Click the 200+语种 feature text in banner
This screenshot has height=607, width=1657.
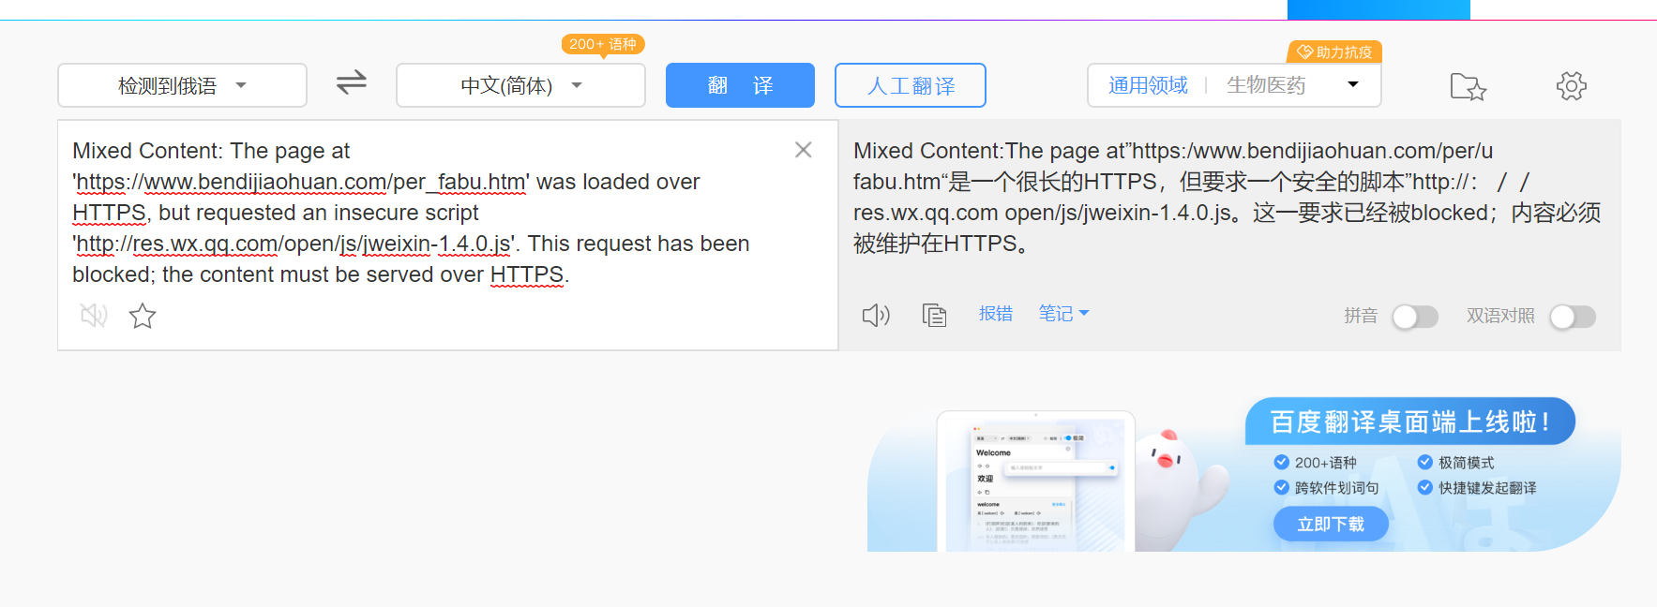(1326, 463)
